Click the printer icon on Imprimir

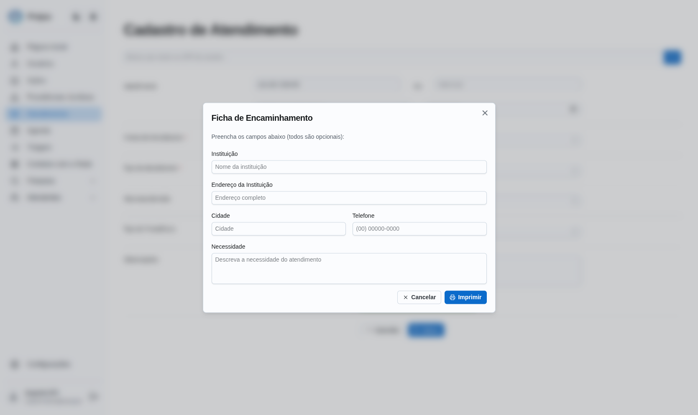pyautogui.click(x=452, y=298)
